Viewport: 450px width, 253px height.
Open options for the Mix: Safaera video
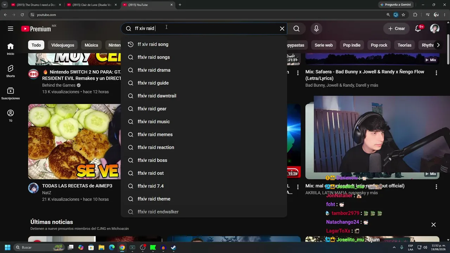pyautogui.click(x=436, y=73)
